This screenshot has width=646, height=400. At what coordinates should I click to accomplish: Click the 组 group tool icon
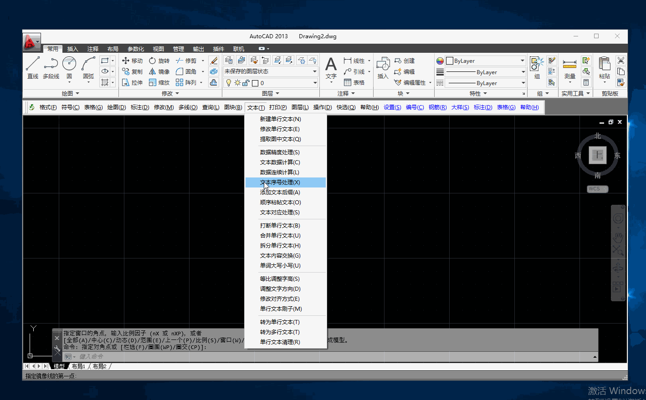[x=537, y=68]
